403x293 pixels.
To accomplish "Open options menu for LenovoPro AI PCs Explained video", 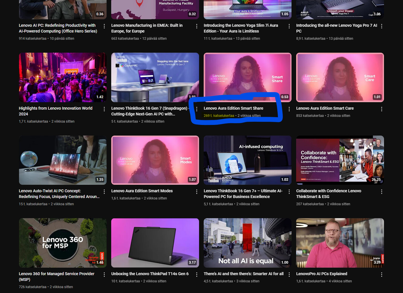I will point(382,275).
